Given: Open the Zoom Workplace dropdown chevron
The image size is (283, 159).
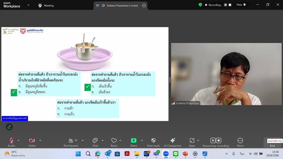Looking at the screenshot, I should 28,5.
